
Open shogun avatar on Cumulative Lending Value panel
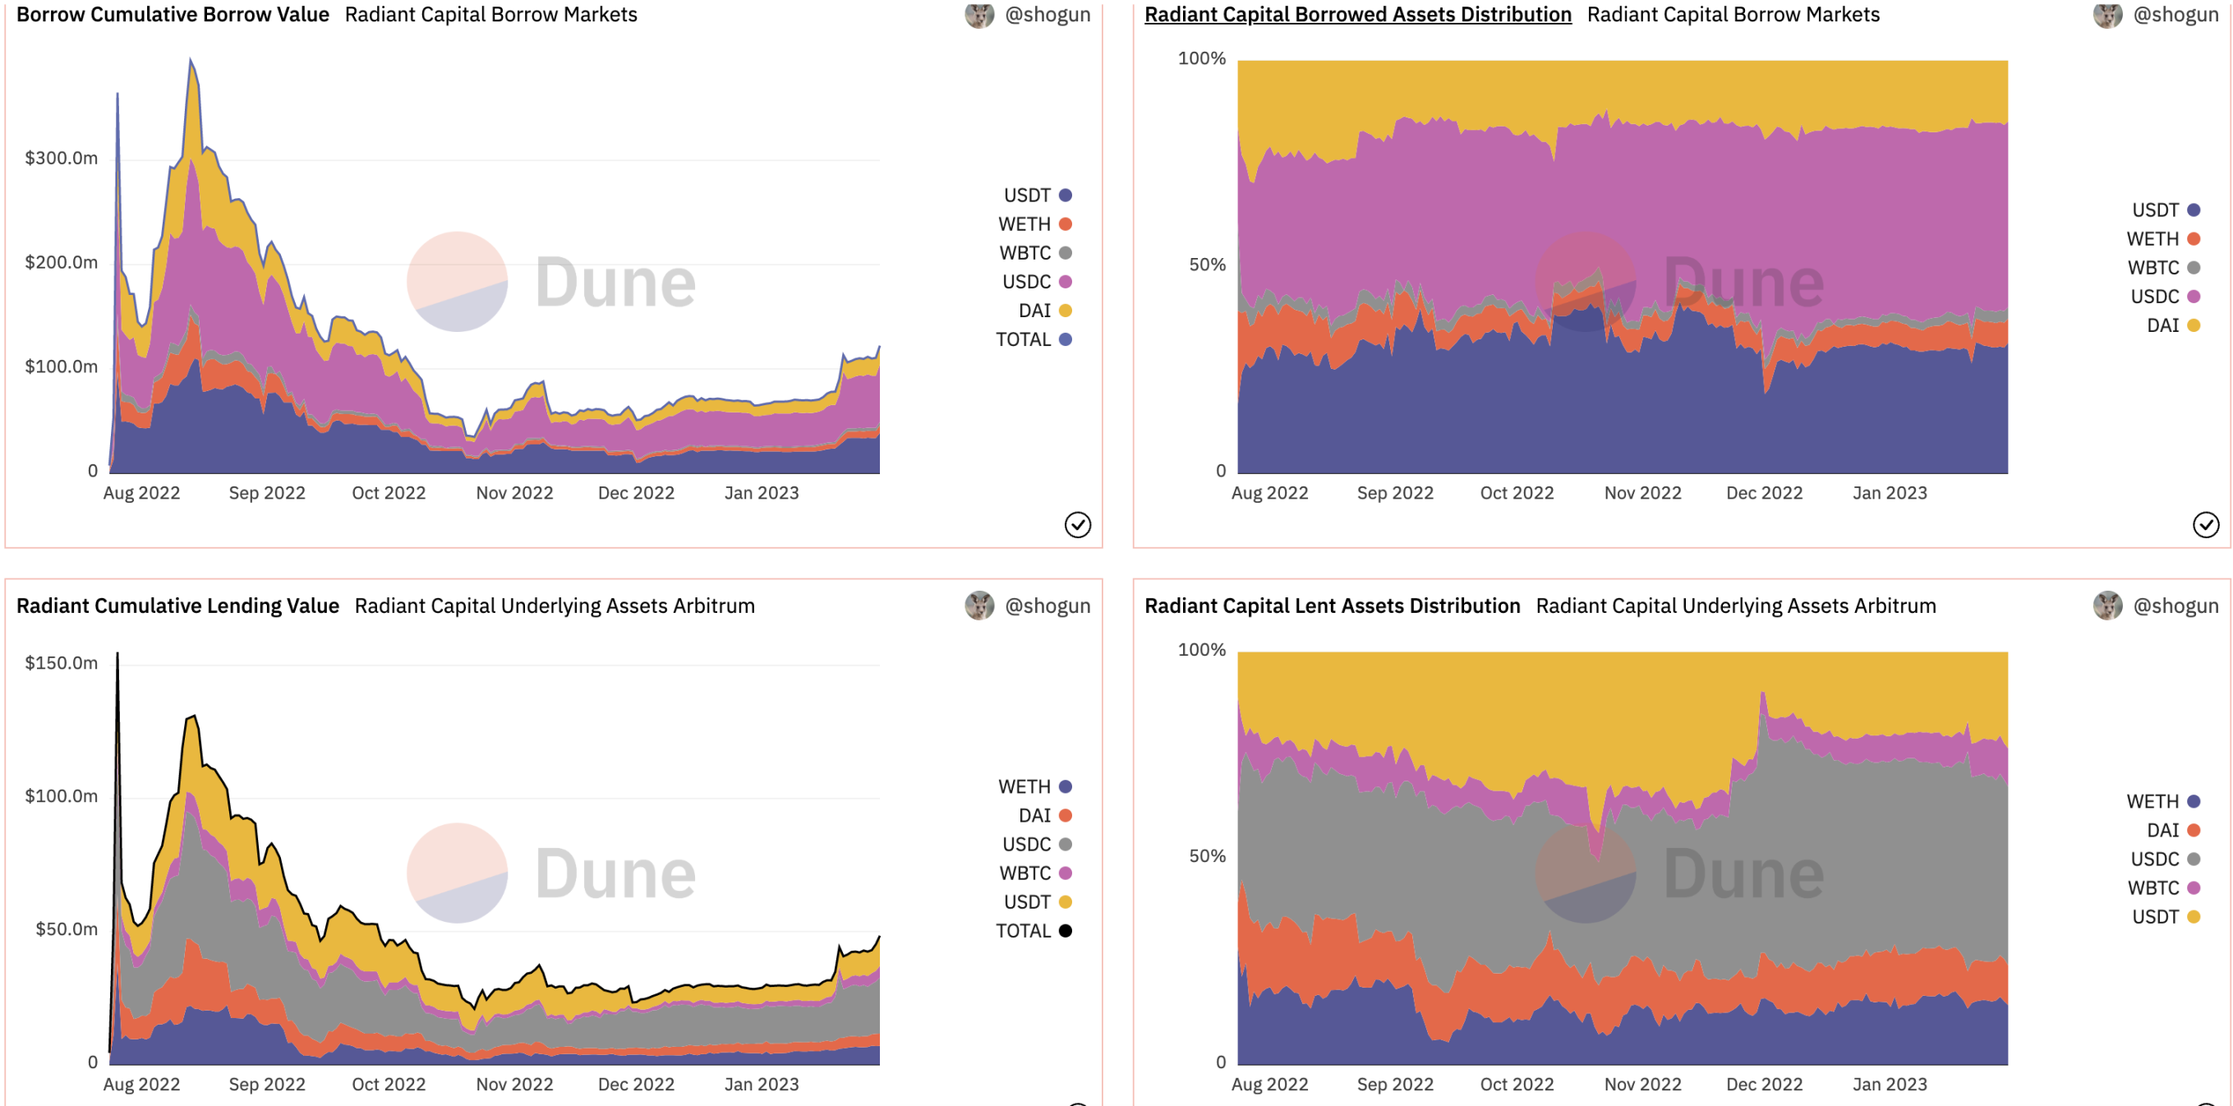[979, 606]
